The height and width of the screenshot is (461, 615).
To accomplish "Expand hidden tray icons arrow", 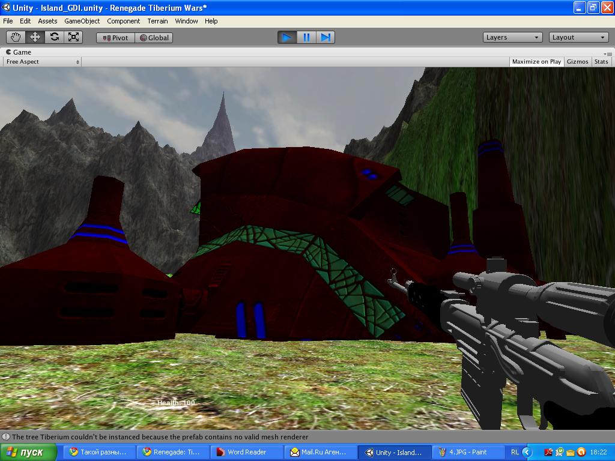I will point(527,453).
